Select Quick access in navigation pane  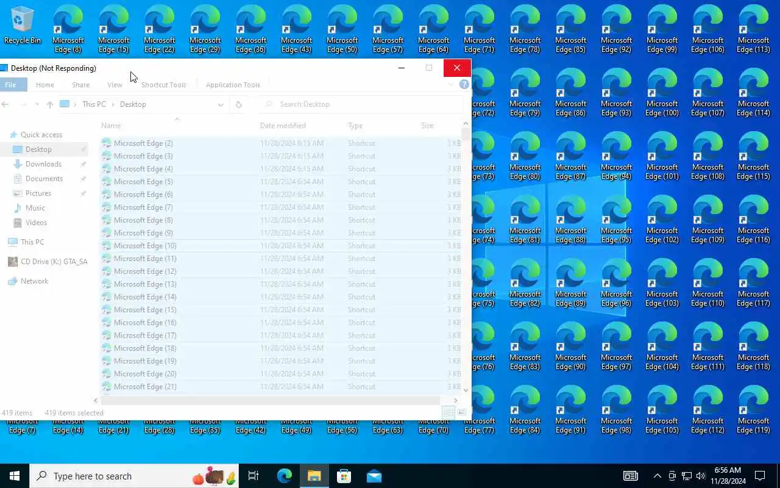41,135
